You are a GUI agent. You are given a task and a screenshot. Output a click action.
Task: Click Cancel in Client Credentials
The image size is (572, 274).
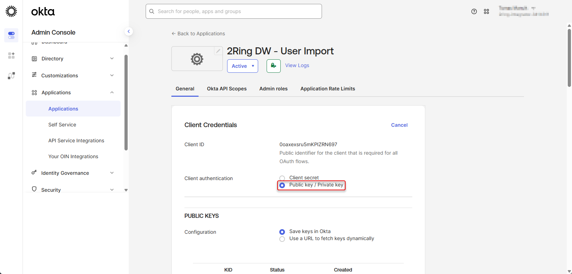(x=399, y=125)
